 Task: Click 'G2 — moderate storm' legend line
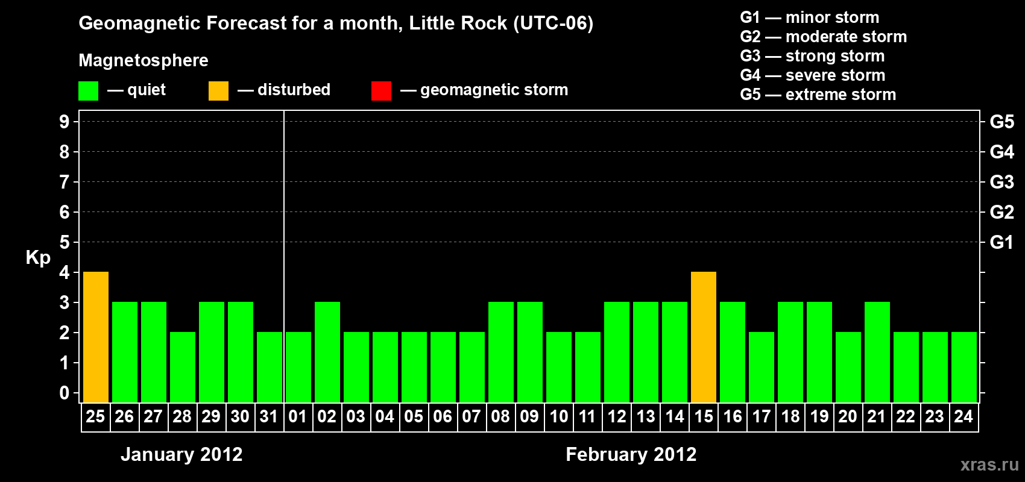(824, 37)
